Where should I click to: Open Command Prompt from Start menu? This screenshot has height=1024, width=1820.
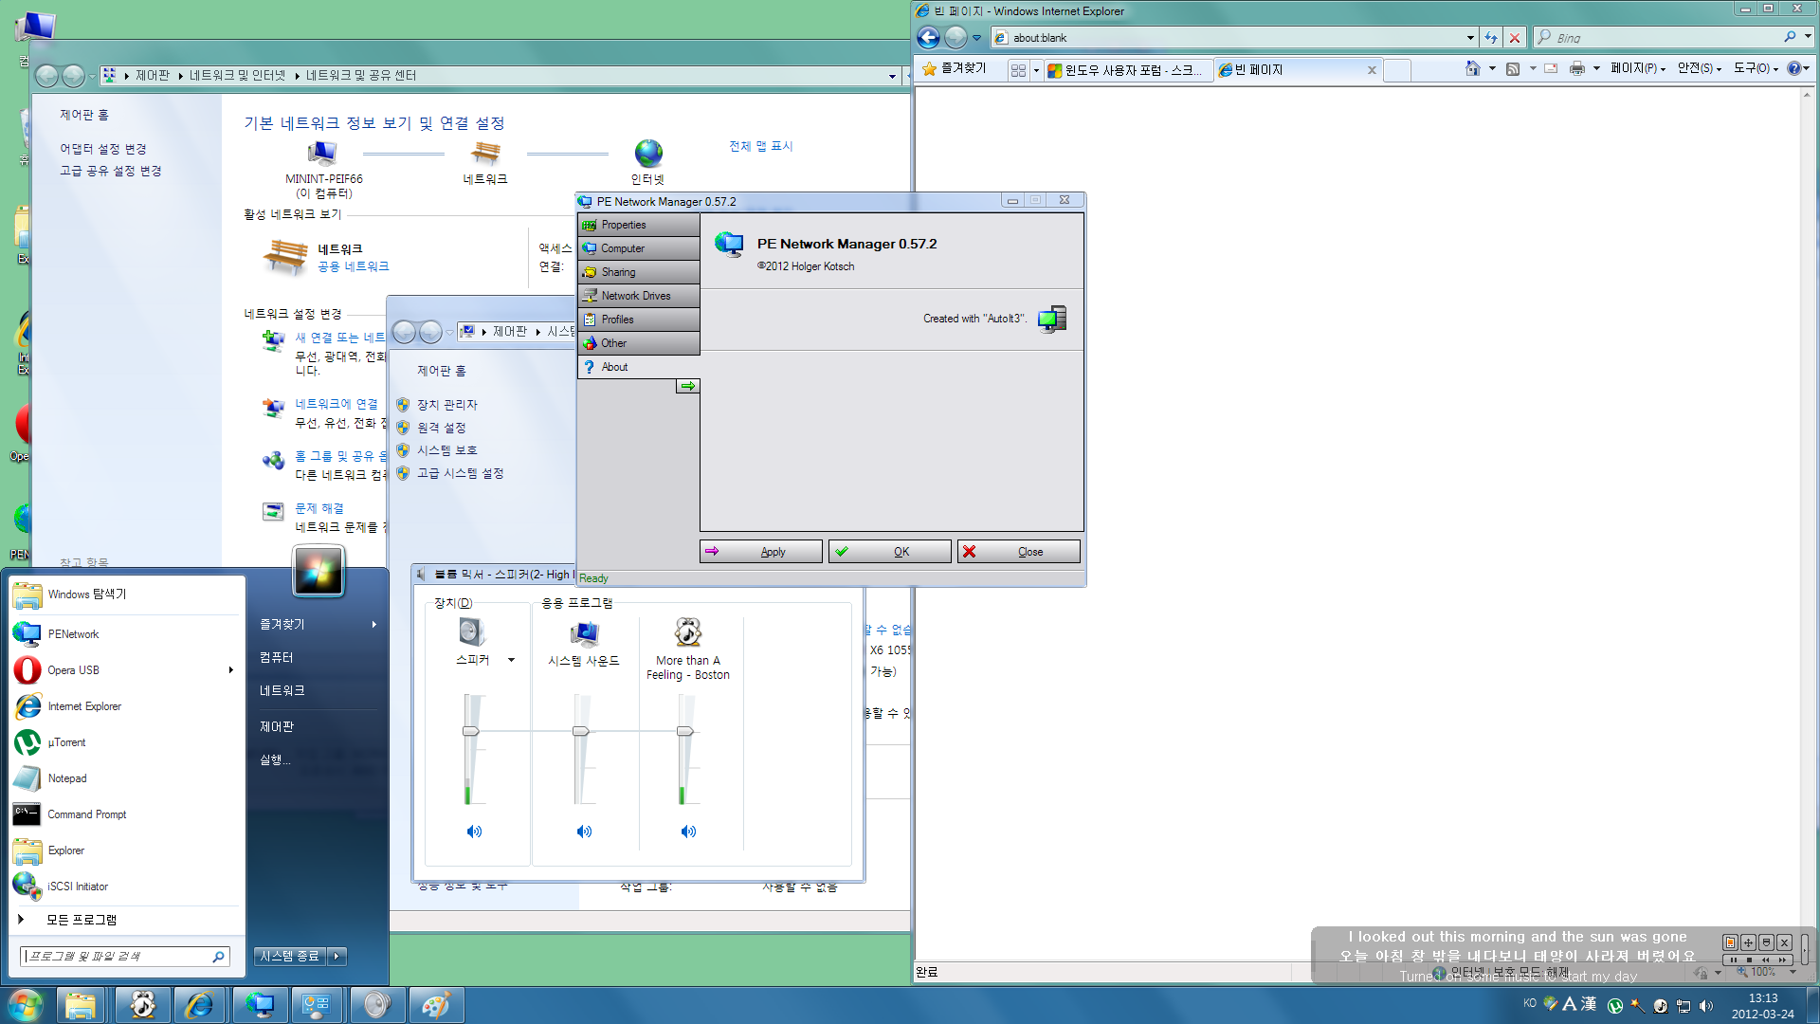125,814
